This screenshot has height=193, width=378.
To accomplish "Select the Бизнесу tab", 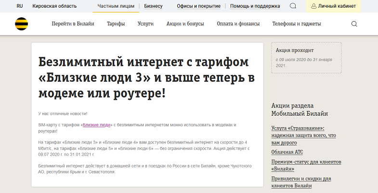I will (x=153, y=6).
